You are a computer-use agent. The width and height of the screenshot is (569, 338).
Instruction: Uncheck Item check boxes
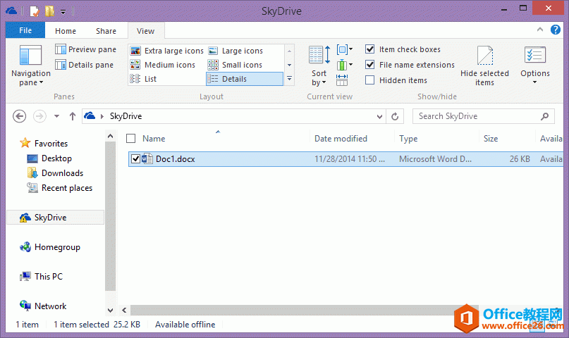pos(369,49)
